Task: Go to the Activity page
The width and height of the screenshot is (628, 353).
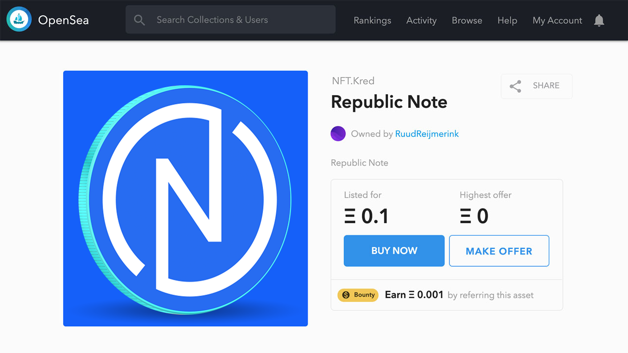Action: click(x=421, y=20)
